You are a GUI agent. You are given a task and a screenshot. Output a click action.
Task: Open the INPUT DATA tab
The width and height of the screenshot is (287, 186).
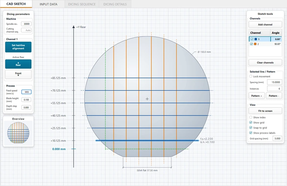(x=48, y=4)
